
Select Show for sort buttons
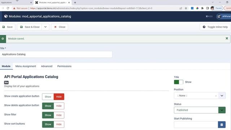tap(48, 124)
